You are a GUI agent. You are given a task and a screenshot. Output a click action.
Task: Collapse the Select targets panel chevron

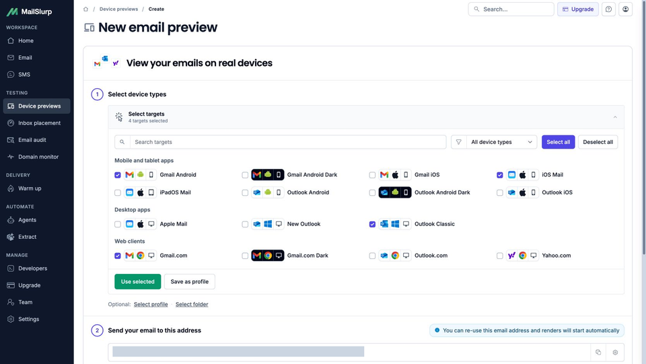click(x=615, y=117)
